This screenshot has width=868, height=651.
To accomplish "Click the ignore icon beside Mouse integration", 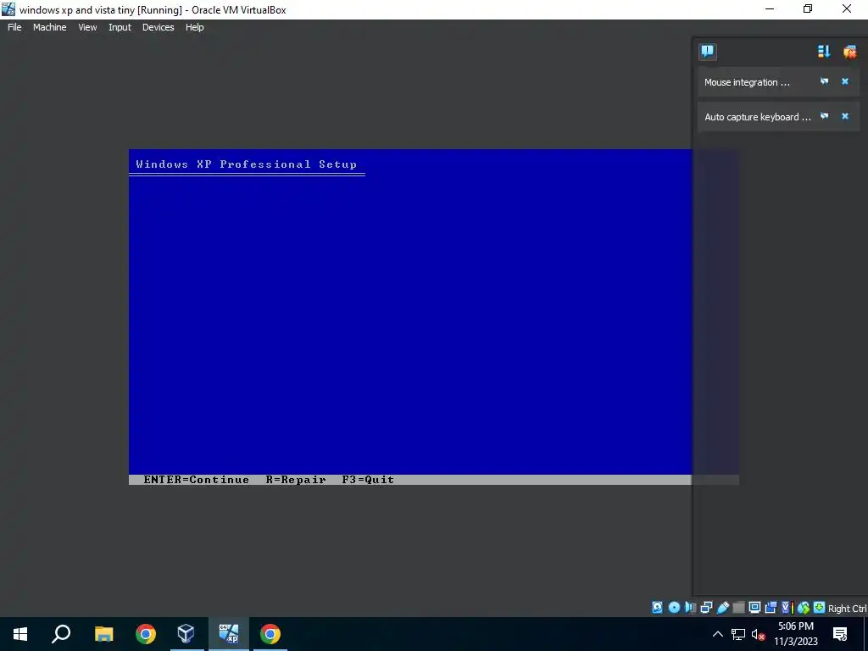I will tap(824, 81).
